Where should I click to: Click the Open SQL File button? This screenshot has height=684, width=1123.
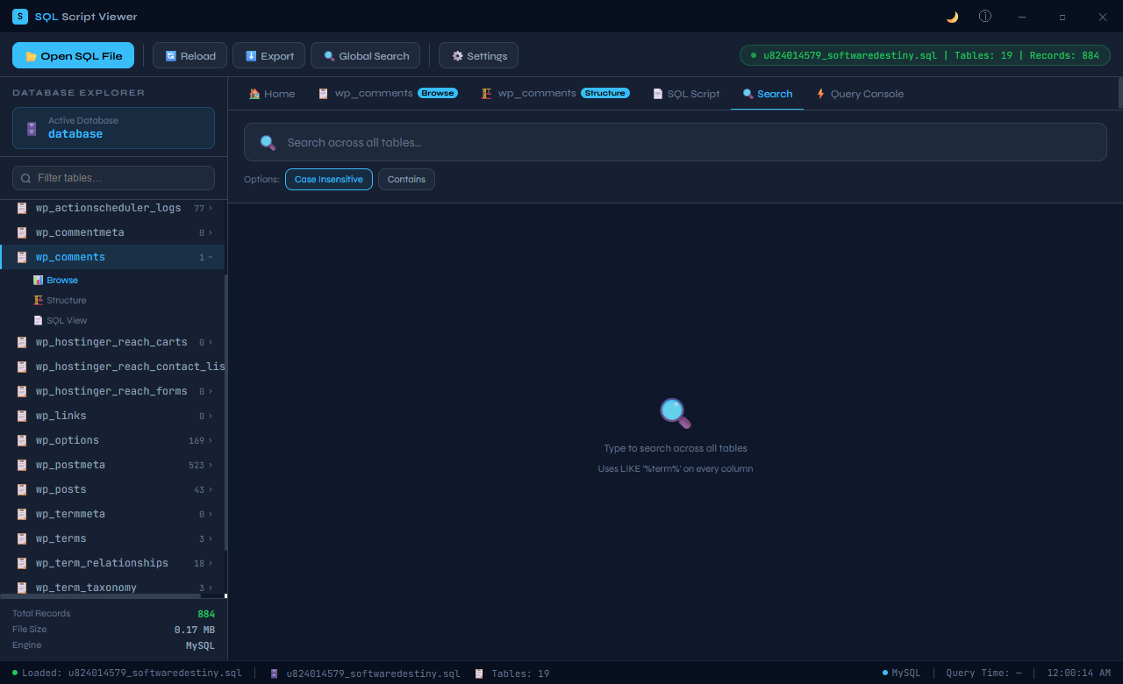pos(74,55)
